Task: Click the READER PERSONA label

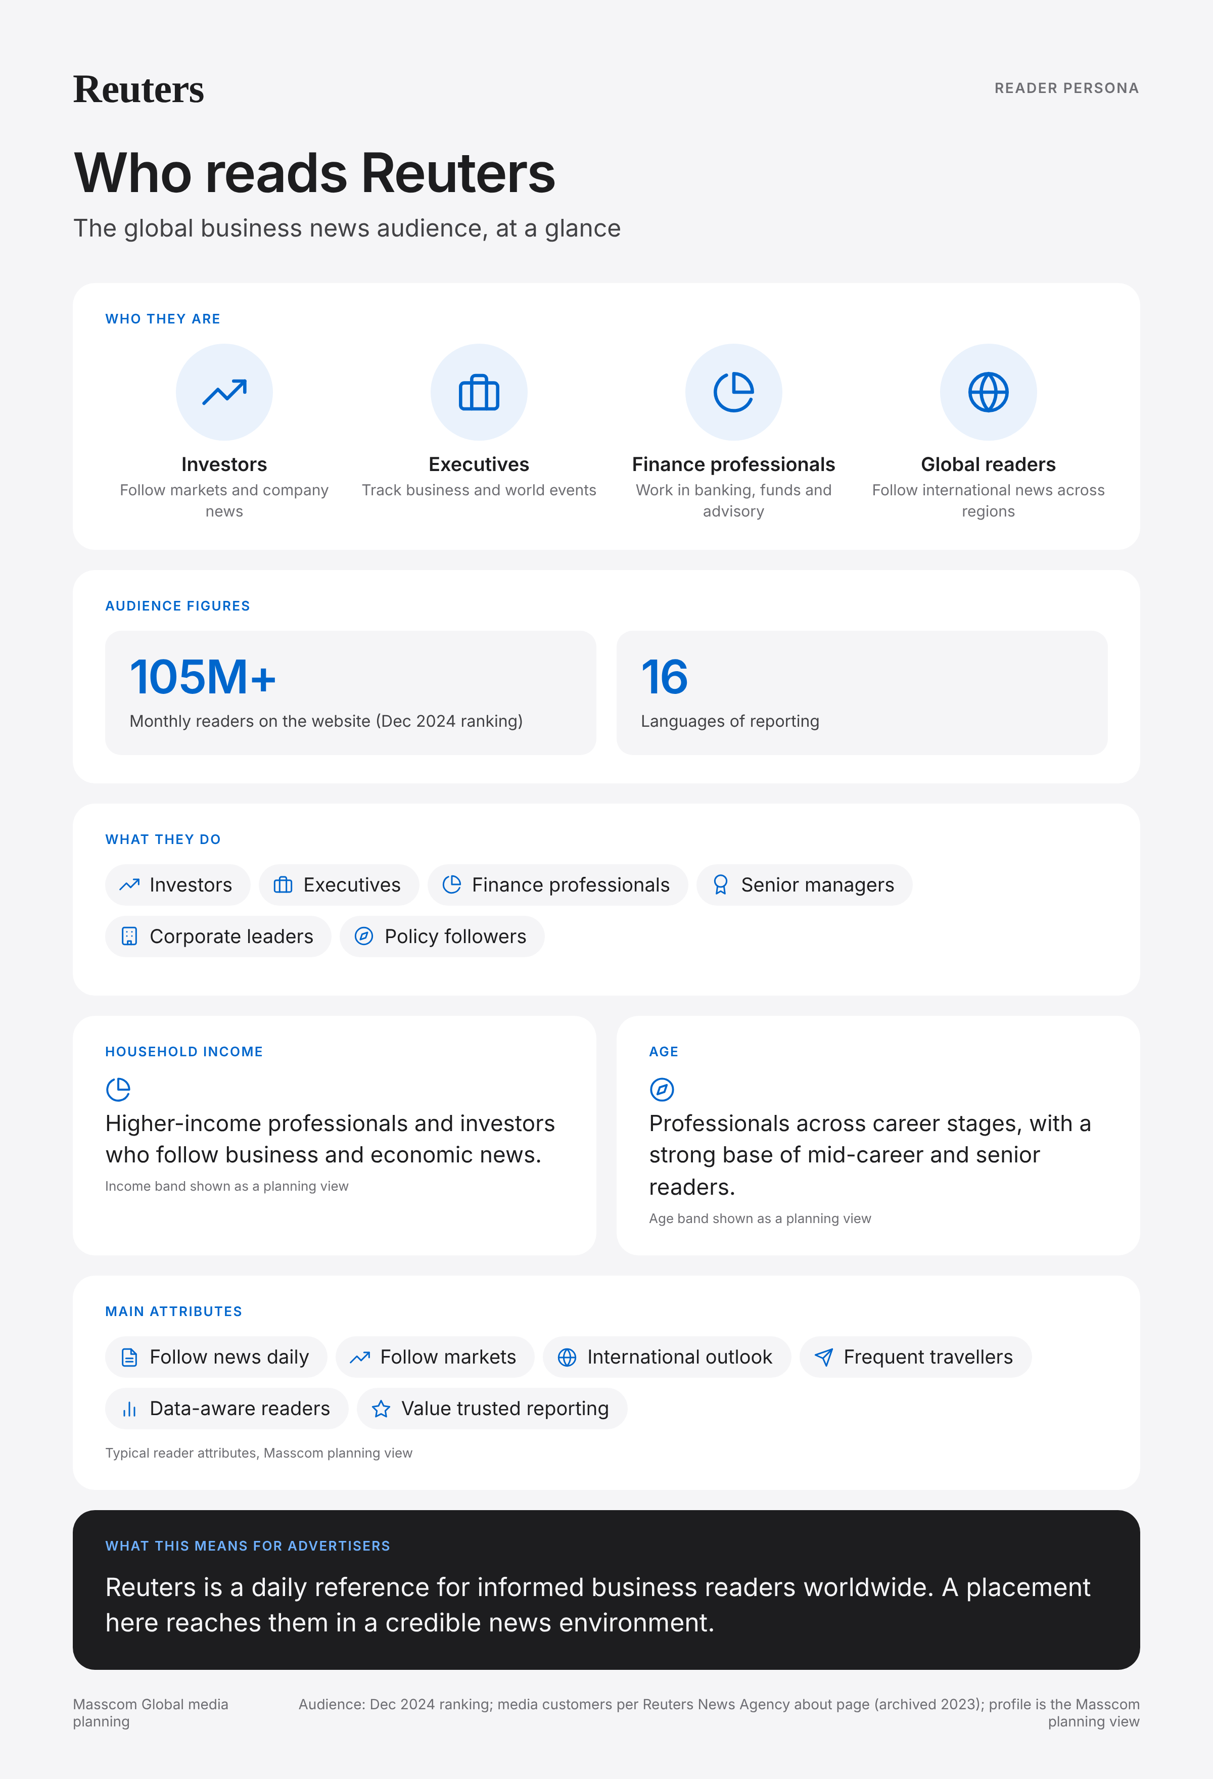Action: coord(1066,88)
